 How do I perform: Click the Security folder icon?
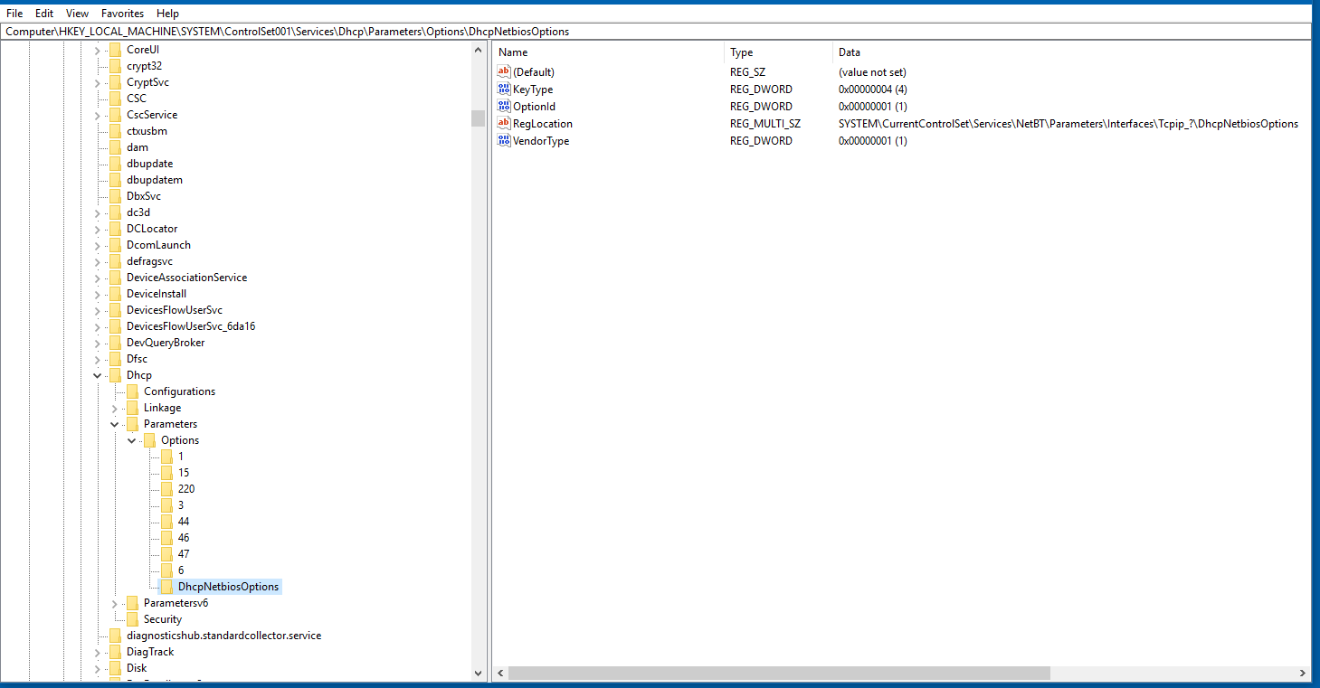coord(132,619)
